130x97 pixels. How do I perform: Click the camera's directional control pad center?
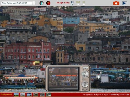point(85,84)
